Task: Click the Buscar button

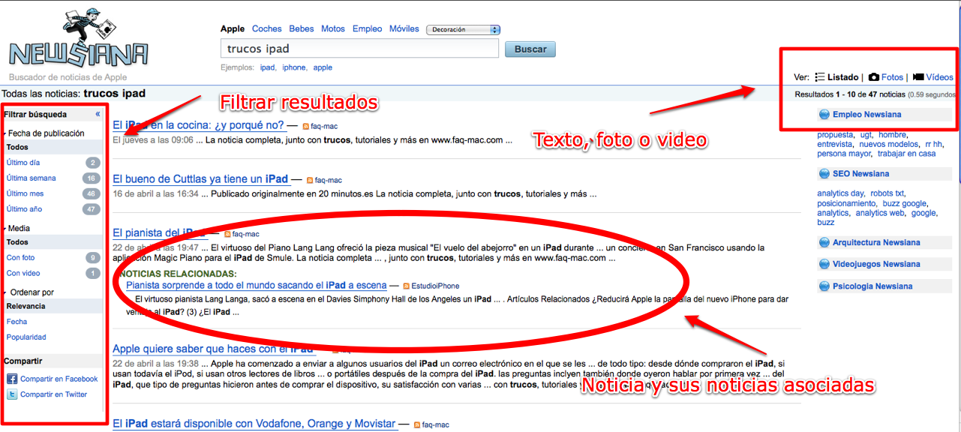Action: tap(531, 49)
